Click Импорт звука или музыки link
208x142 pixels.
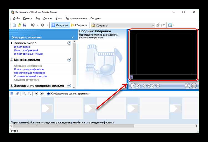29,54
